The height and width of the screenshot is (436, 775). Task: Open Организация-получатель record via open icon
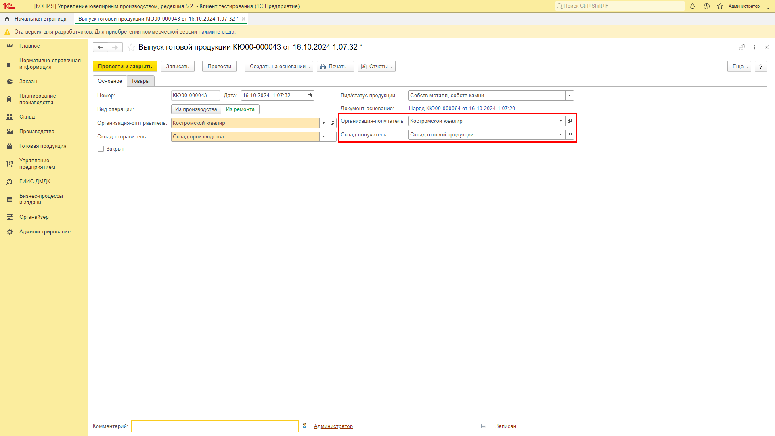[x=570, y=121]
